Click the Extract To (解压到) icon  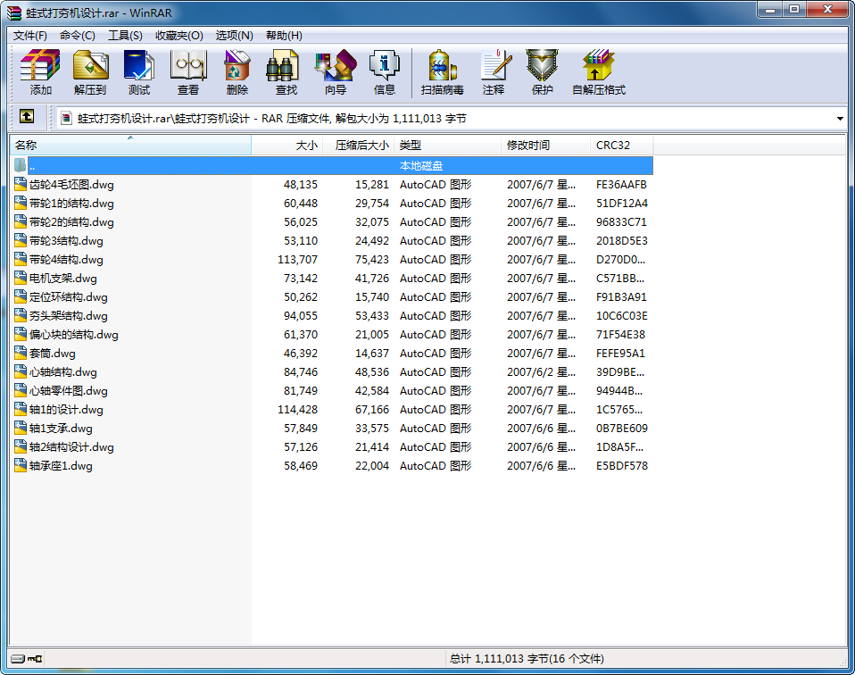[89, 72]
